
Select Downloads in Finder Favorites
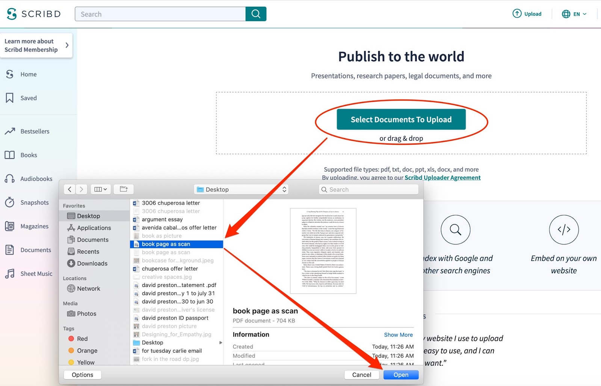tap(94, 264)
